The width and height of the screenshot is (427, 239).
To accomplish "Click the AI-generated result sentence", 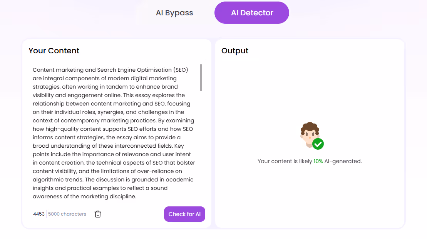I will coord(310,161).
